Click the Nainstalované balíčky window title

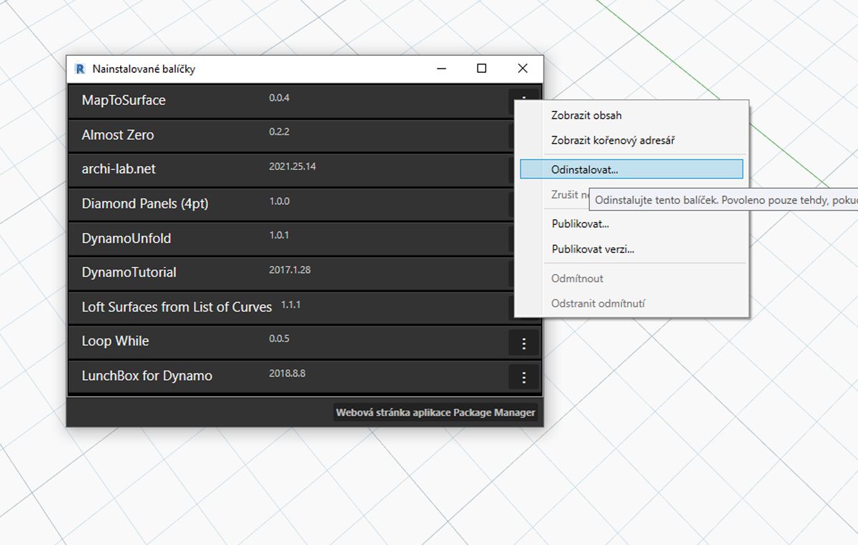click(x=144, y=69)
